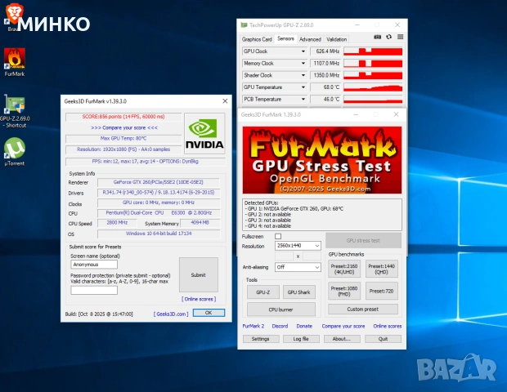Click the SCORE:856 points result text
The image size is (507, 392).
[123, 117]
